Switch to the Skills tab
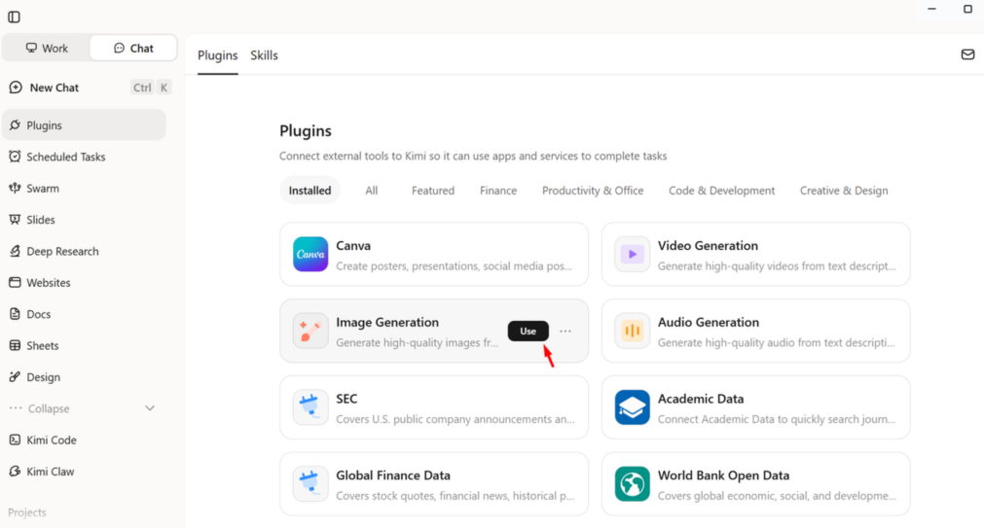 (264, 55)
